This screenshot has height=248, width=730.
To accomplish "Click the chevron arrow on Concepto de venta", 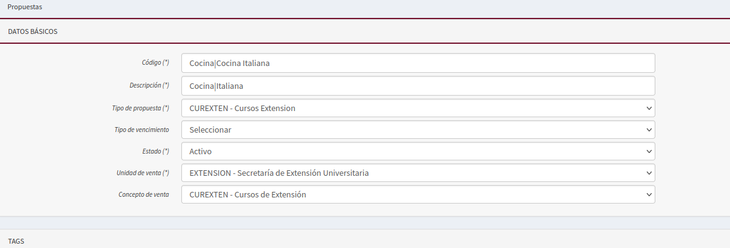I will (x=648, y=194).
